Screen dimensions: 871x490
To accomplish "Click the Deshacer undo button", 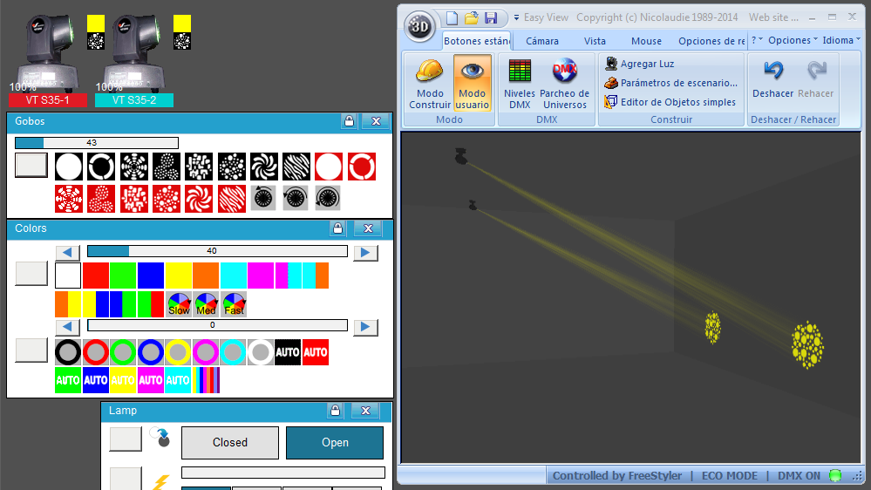I will click(x=772, y=78).
